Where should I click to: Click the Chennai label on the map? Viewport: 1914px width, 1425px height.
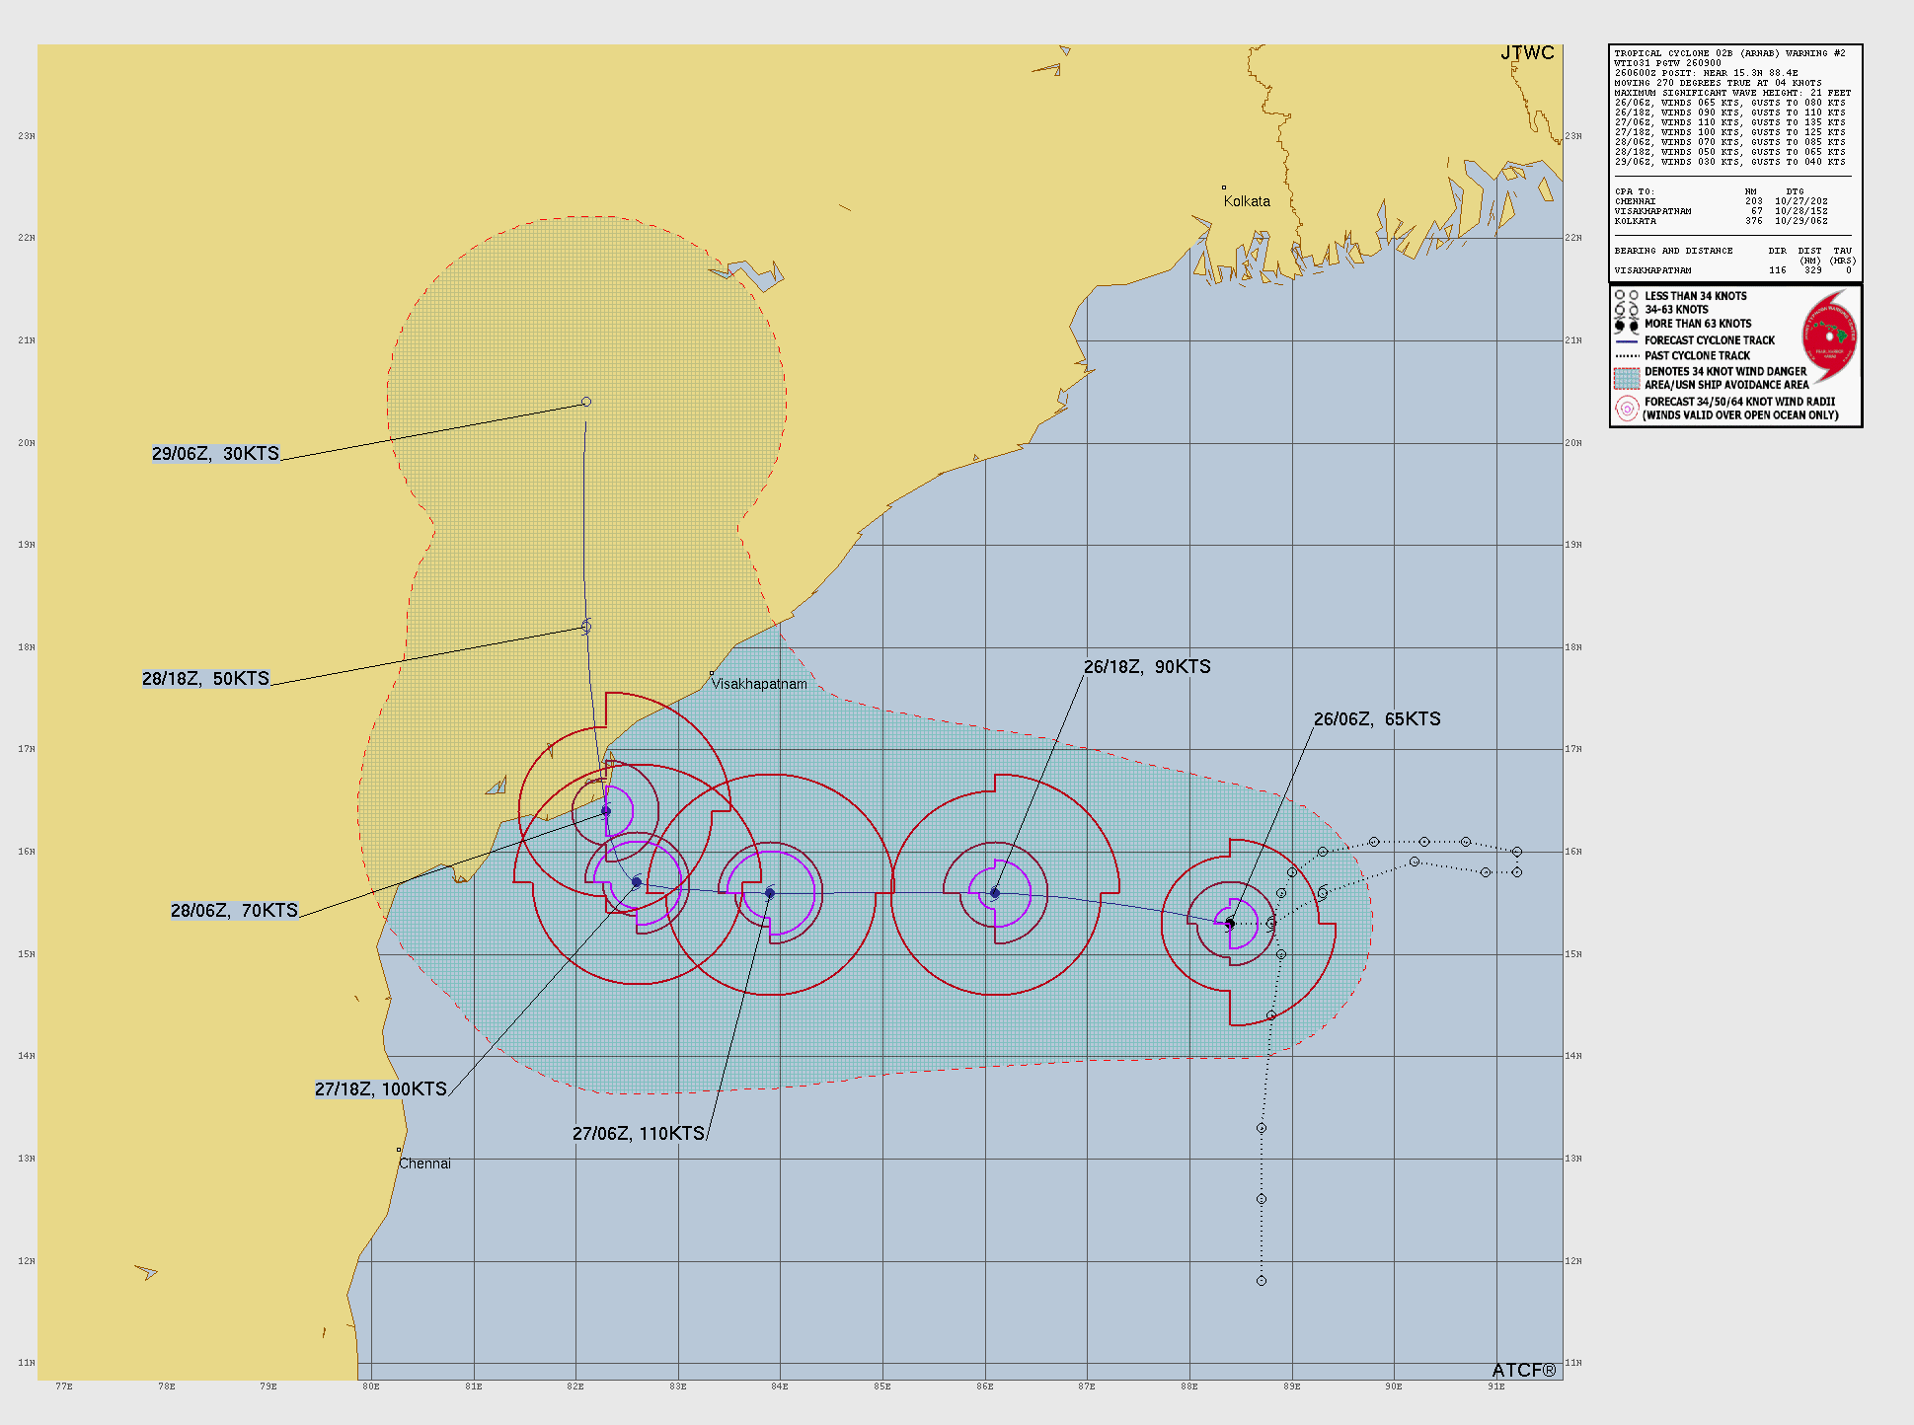pos(424,1163)
